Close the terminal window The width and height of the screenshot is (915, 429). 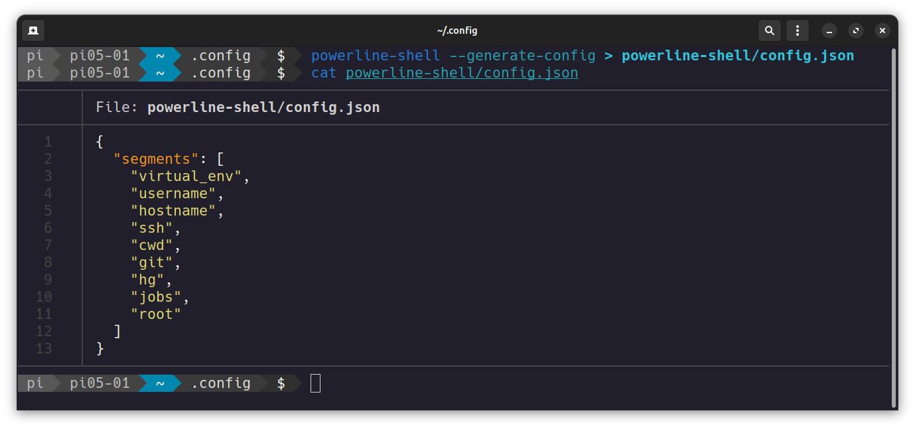pyautogui.click(x=882, y=31)
